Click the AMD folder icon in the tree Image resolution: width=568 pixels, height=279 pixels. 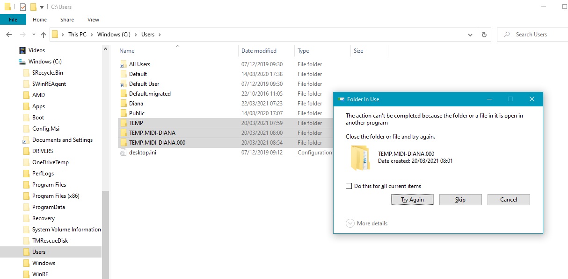pos(26,95)
